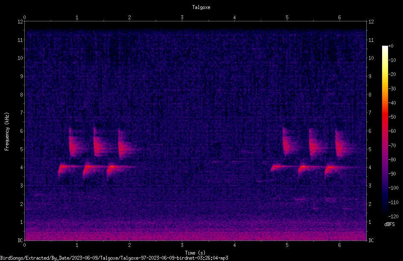Click the 7 tick on the right frequency axis
This screenshot has width=403, height=261.
pyautogui.click(x=370, y=113)
